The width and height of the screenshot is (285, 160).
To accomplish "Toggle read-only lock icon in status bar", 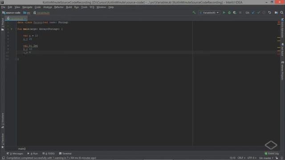I will [277, 158].
